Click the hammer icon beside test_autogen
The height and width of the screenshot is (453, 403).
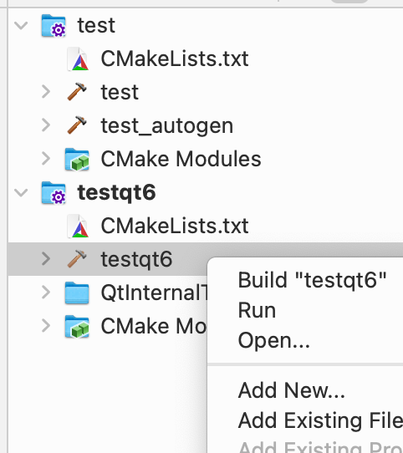pos(77,125)
